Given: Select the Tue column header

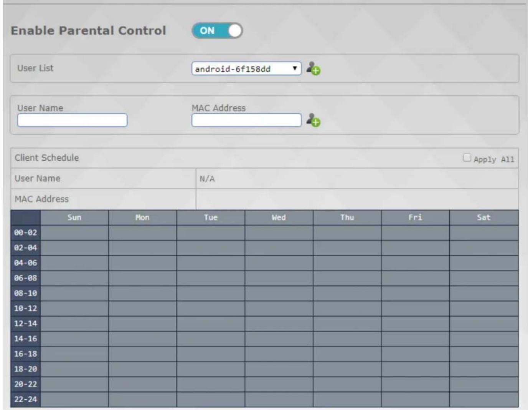Looking at the screenshot, I should 211,217.
